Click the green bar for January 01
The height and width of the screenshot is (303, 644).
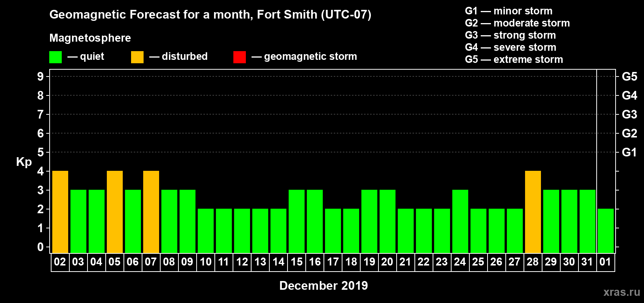(606, 231)
